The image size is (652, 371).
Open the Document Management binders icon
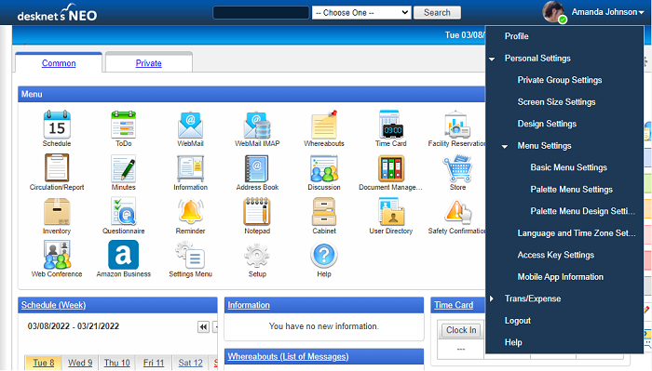[391, 168]
